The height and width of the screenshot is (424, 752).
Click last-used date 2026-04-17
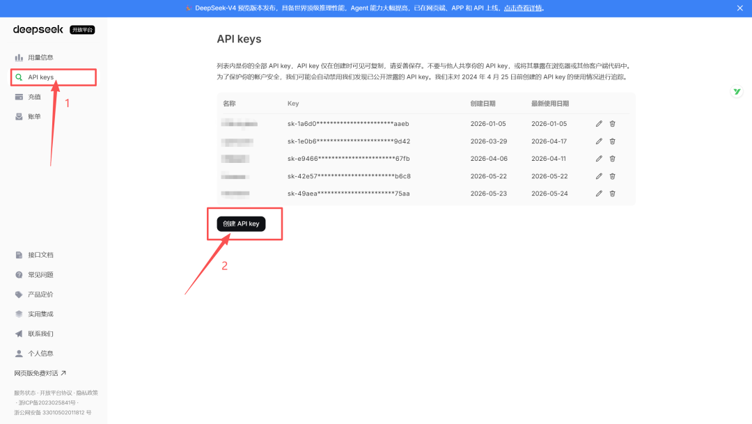click(x=549, y=141)
